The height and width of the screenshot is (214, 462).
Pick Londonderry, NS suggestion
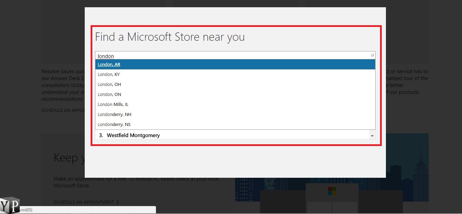click(x=235, y=125)
